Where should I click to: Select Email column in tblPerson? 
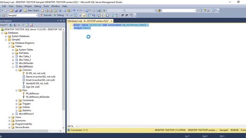coord(40,80)
